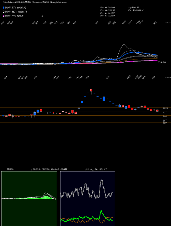Click the white DOW MT legend swatch
Viewport: 171px width, 226px height.
[4, 12]
